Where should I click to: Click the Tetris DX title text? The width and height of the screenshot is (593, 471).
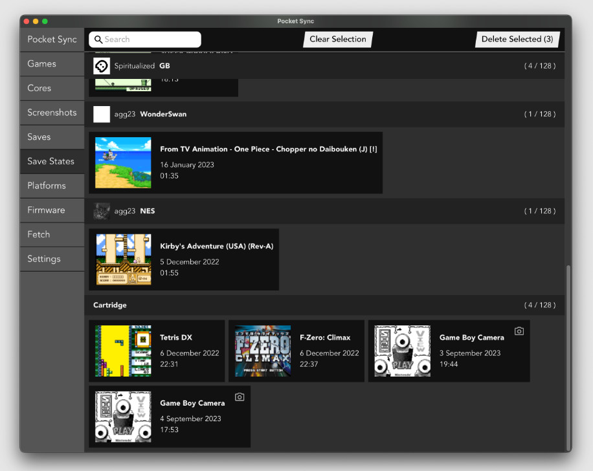click(x=176, y=338)
